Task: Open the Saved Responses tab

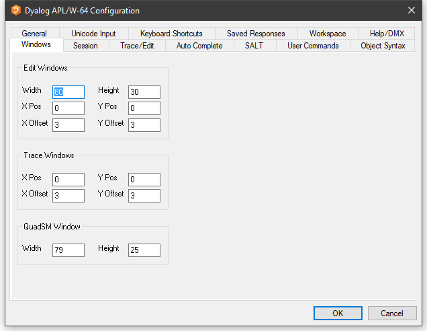Action: (x=256, y=34)
